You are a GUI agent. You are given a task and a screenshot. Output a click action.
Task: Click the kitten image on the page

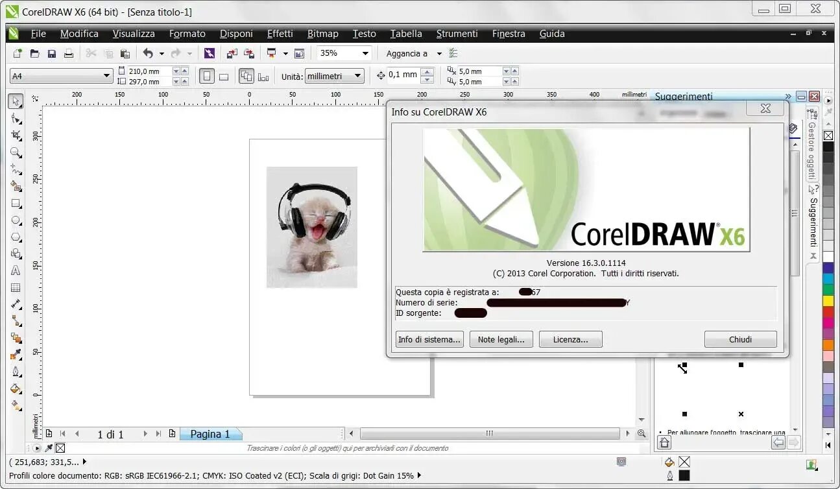click(x=311, y=227)
